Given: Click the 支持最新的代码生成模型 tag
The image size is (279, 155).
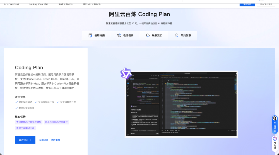Looking at the screenshot, I should 29,122.
